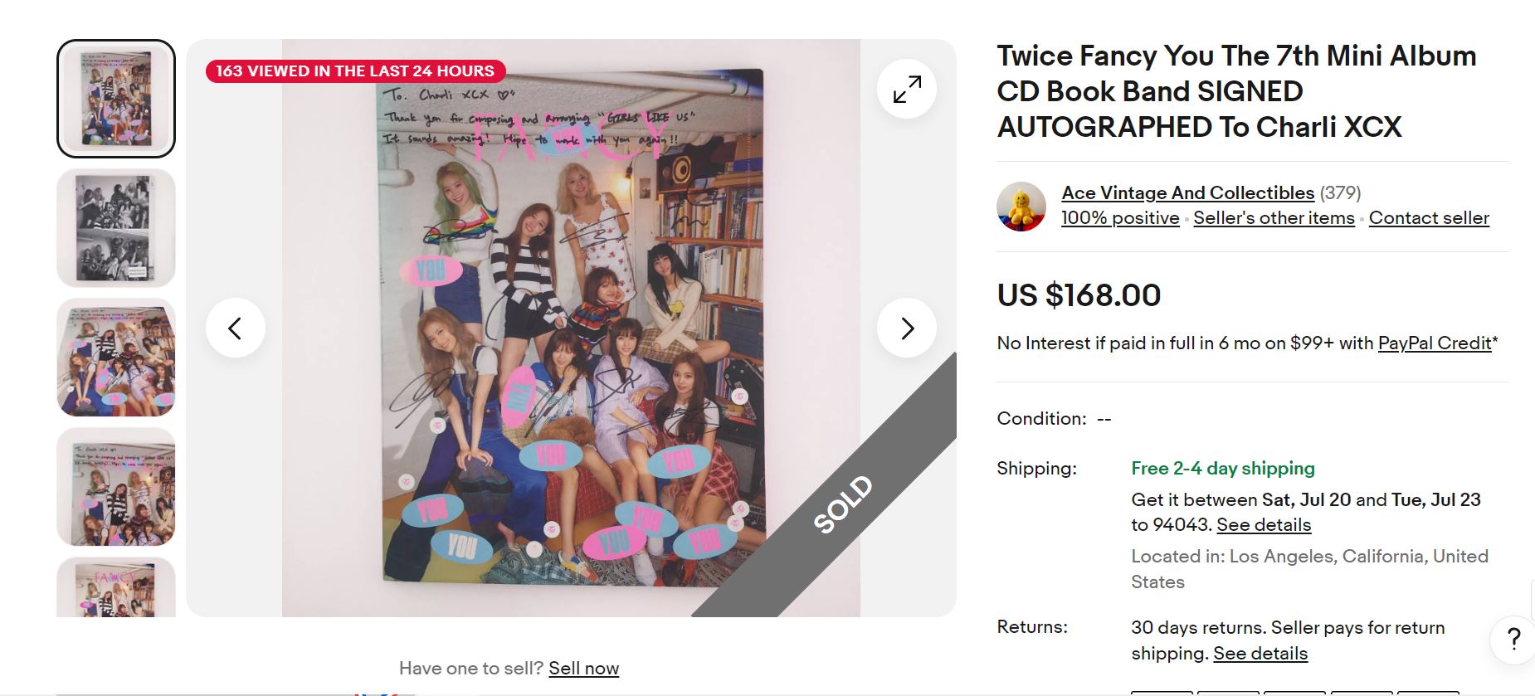The width and height of the screenshot is (1535, 696).
Task: Select the partially visible fifth thumbnail
Action: [x=116, y=587]
